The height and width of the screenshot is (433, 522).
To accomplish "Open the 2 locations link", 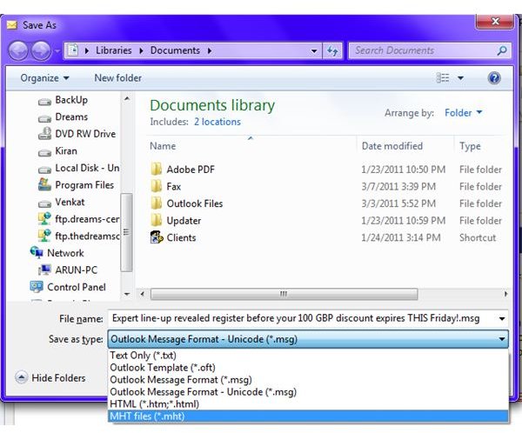I will click(x=217, y=122).
